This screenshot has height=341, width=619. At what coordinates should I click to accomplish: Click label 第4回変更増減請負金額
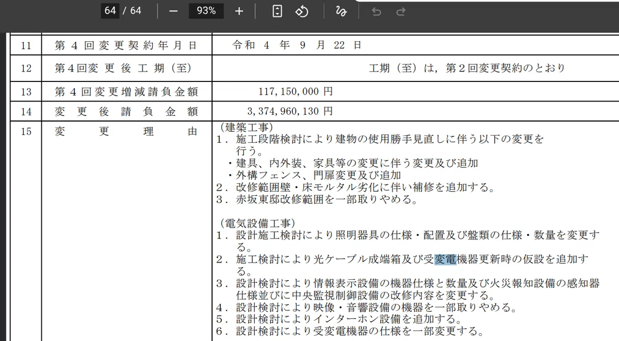pos(126,92)
